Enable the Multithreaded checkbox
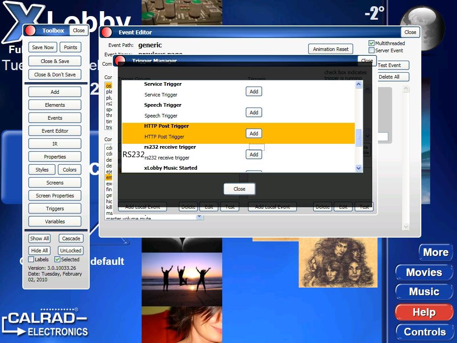 (x=371, y=43)
